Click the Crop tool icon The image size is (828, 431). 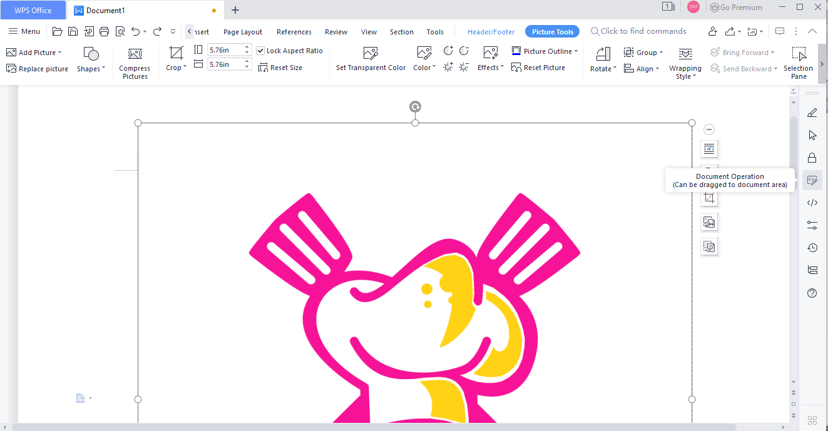[176, 53]
